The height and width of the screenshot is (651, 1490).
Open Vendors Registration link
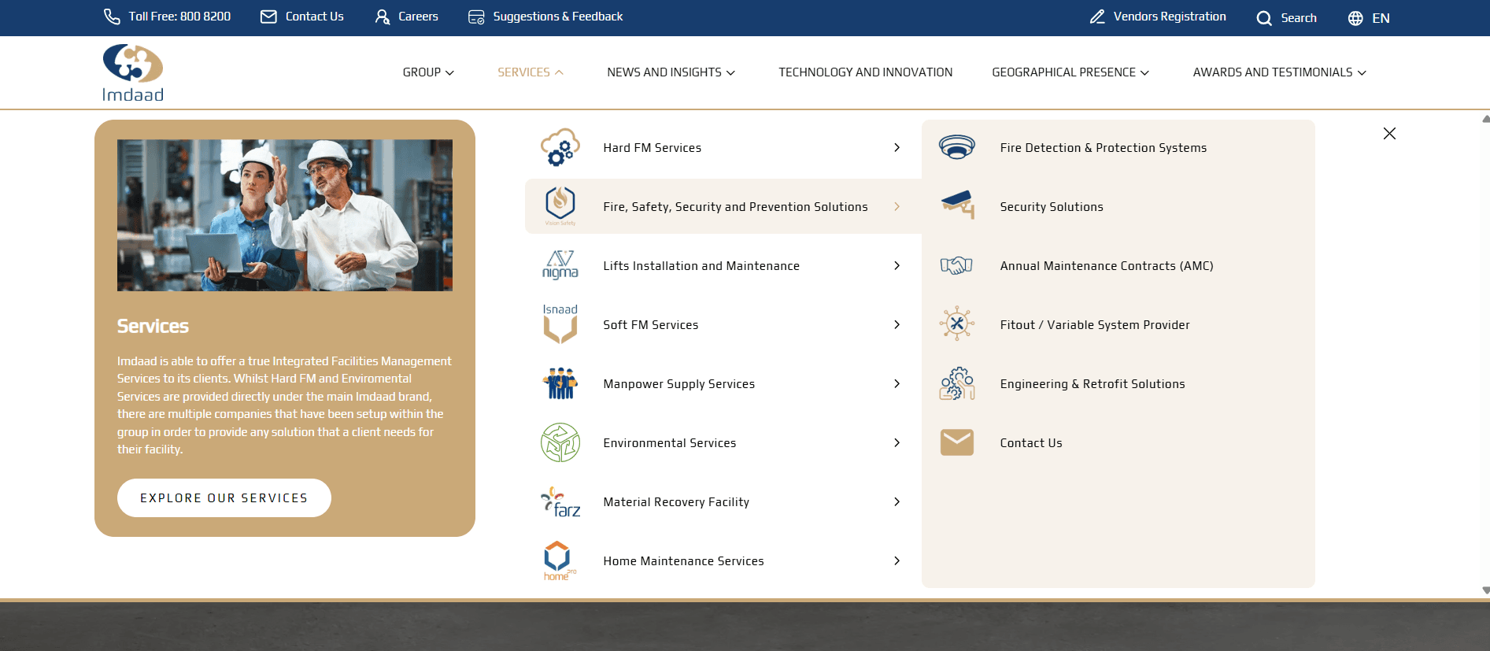coord(1157,17)
